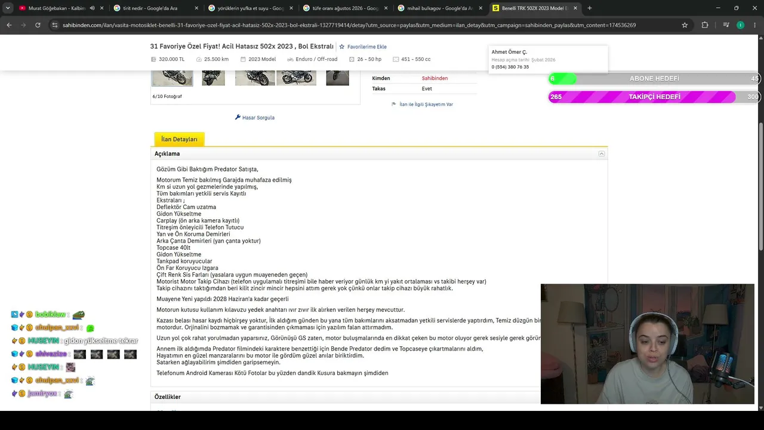Click jamiryox's chat message

[x=42, y=394]
